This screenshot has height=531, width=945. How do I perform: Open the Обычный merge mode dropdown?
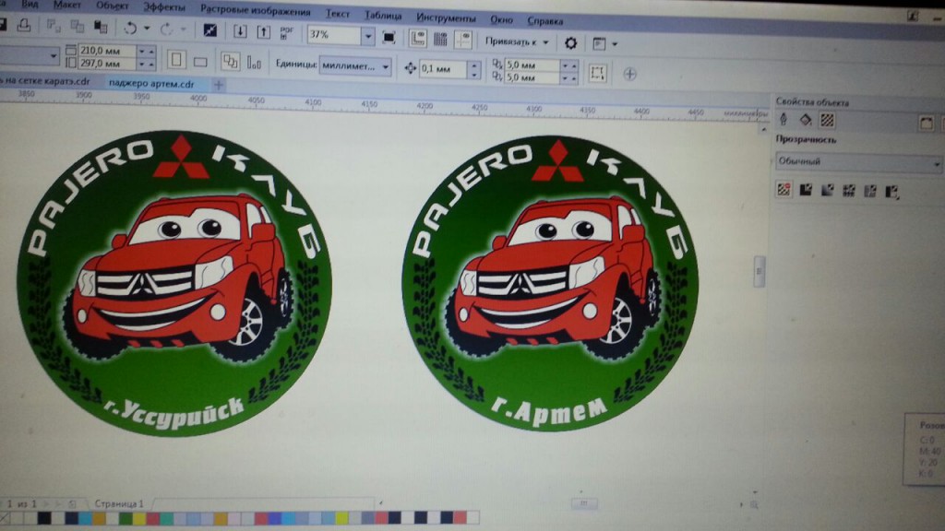click(856, 162)
